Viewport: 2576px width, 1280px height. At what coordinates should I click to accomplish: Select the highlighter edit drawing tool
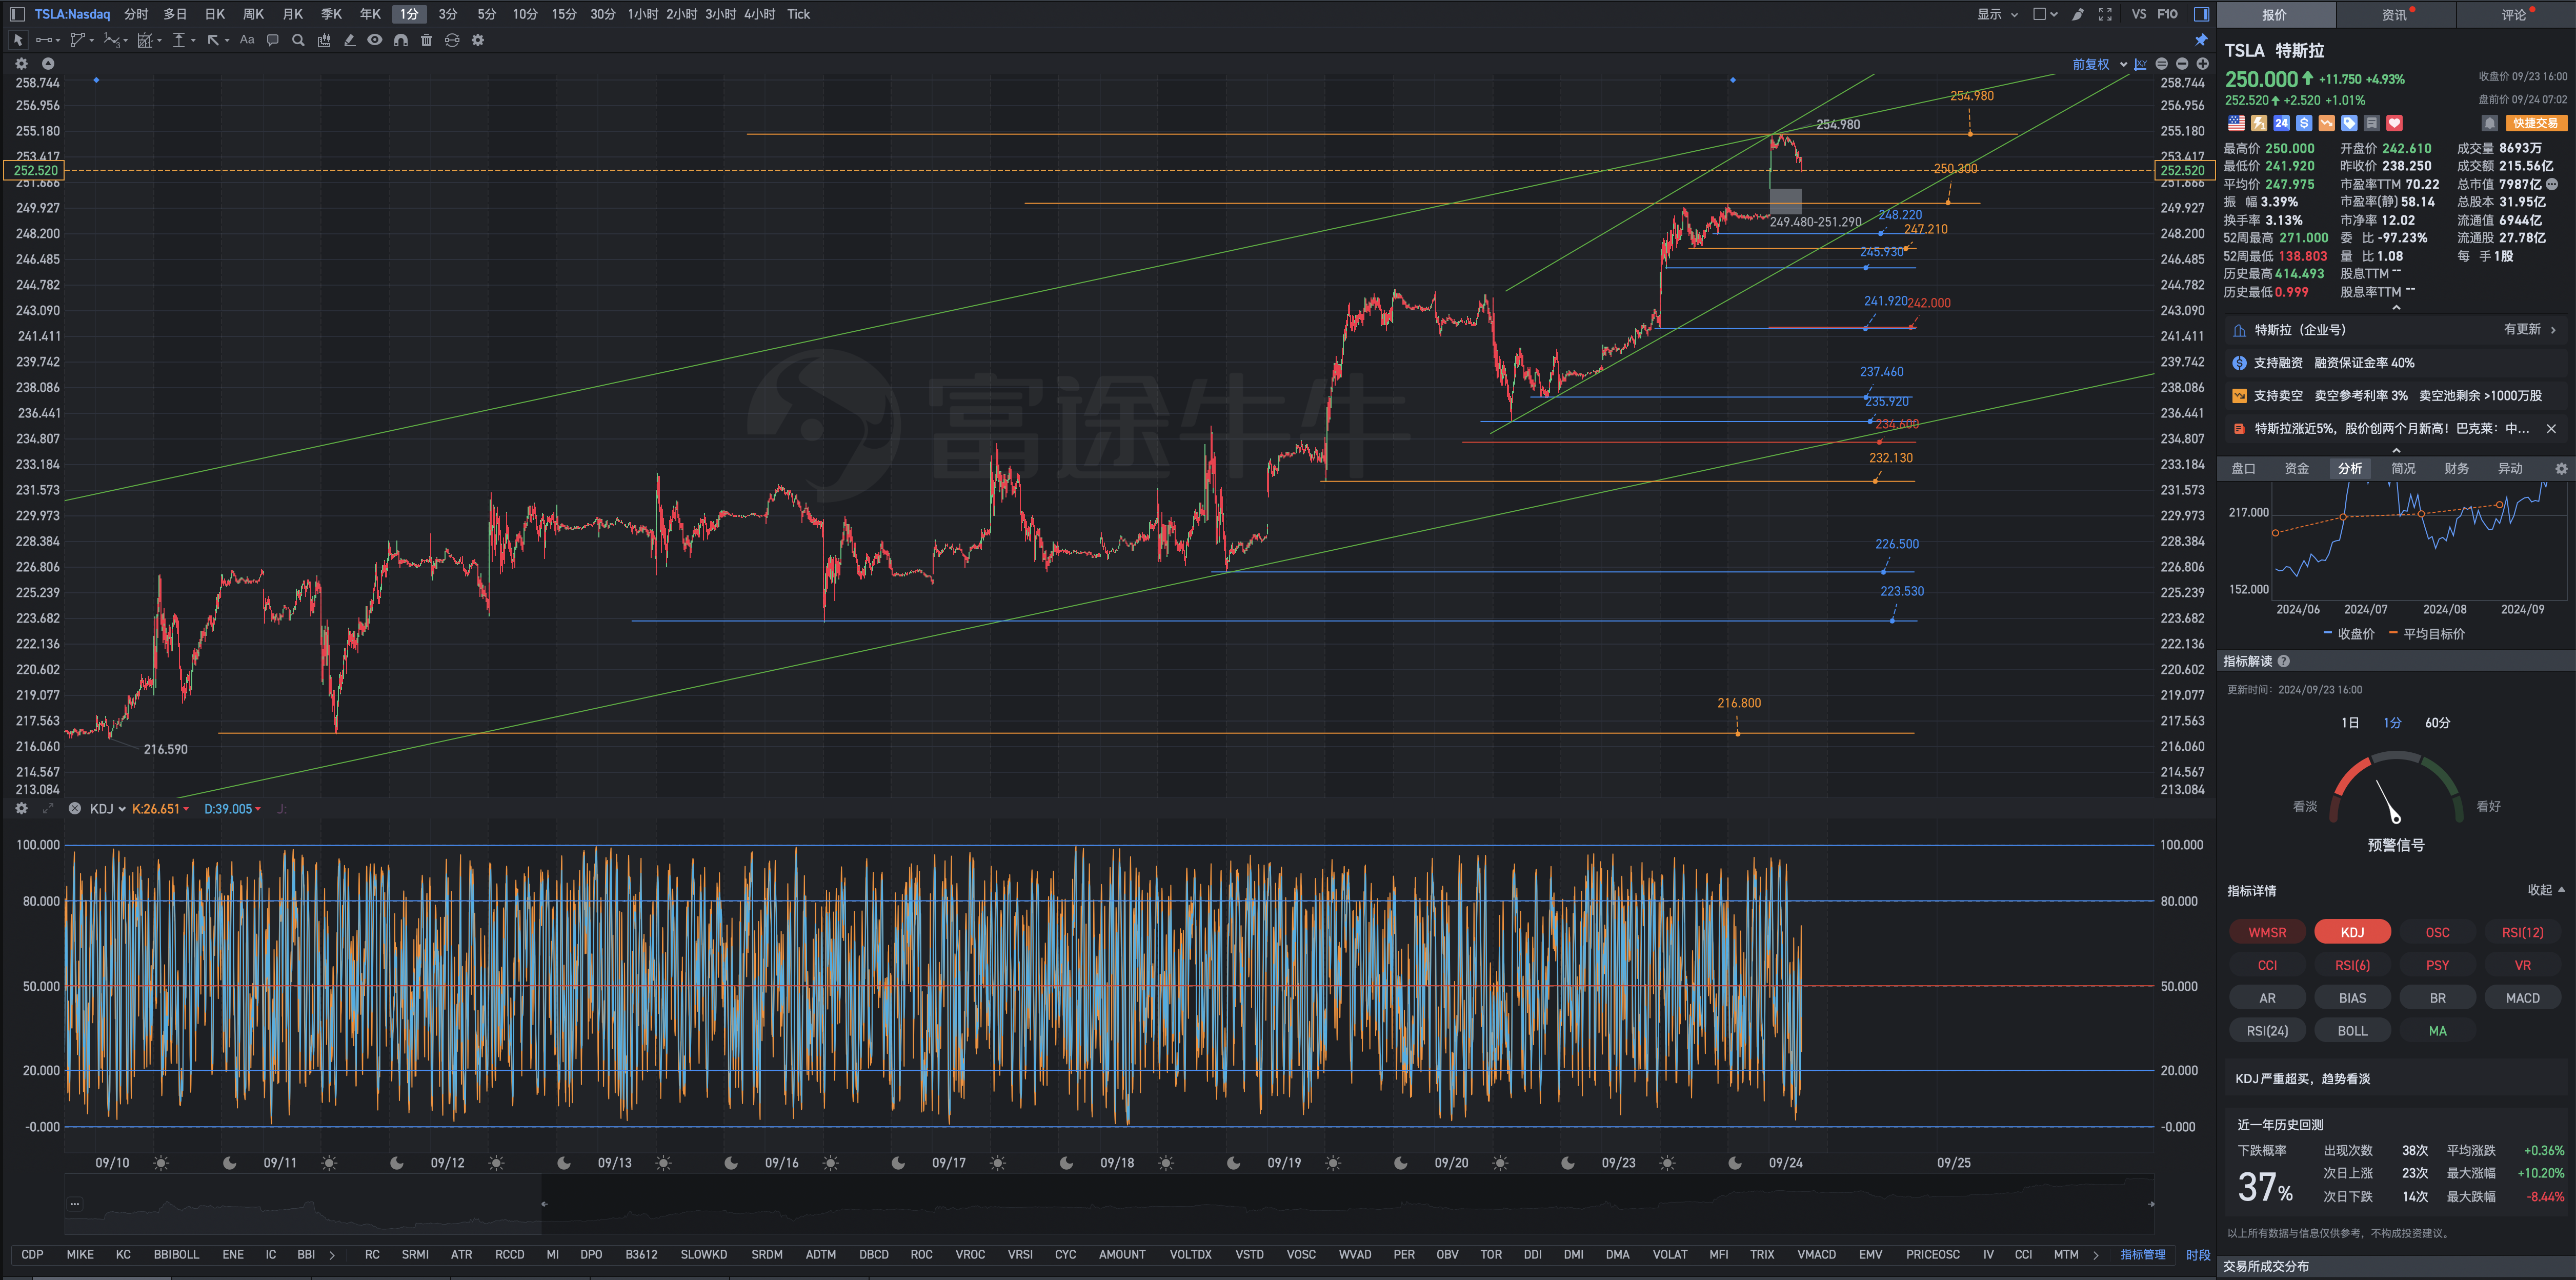[x=349, y=40]
